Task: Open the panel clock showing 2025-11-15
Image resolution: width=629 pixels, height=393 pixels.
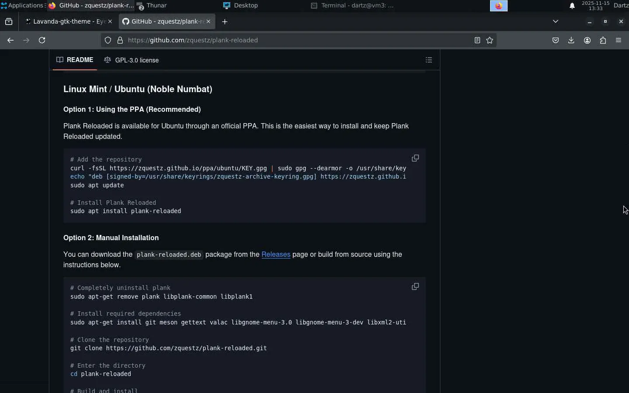Action: 595,6
